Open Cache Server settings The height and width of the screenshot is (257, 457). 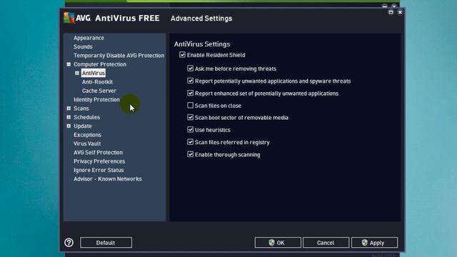click(x=99, y=91)
